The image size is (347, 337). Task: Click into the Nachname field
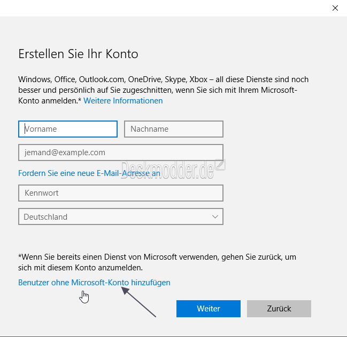[174, 129]
